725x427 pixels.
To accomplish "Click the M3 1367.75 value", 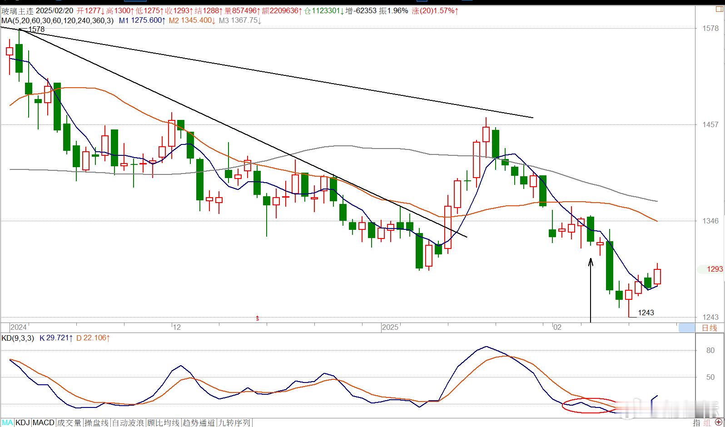I will tap(240, 20).
